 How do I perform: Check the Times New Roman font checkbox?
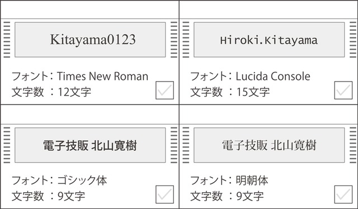(164, 91)
